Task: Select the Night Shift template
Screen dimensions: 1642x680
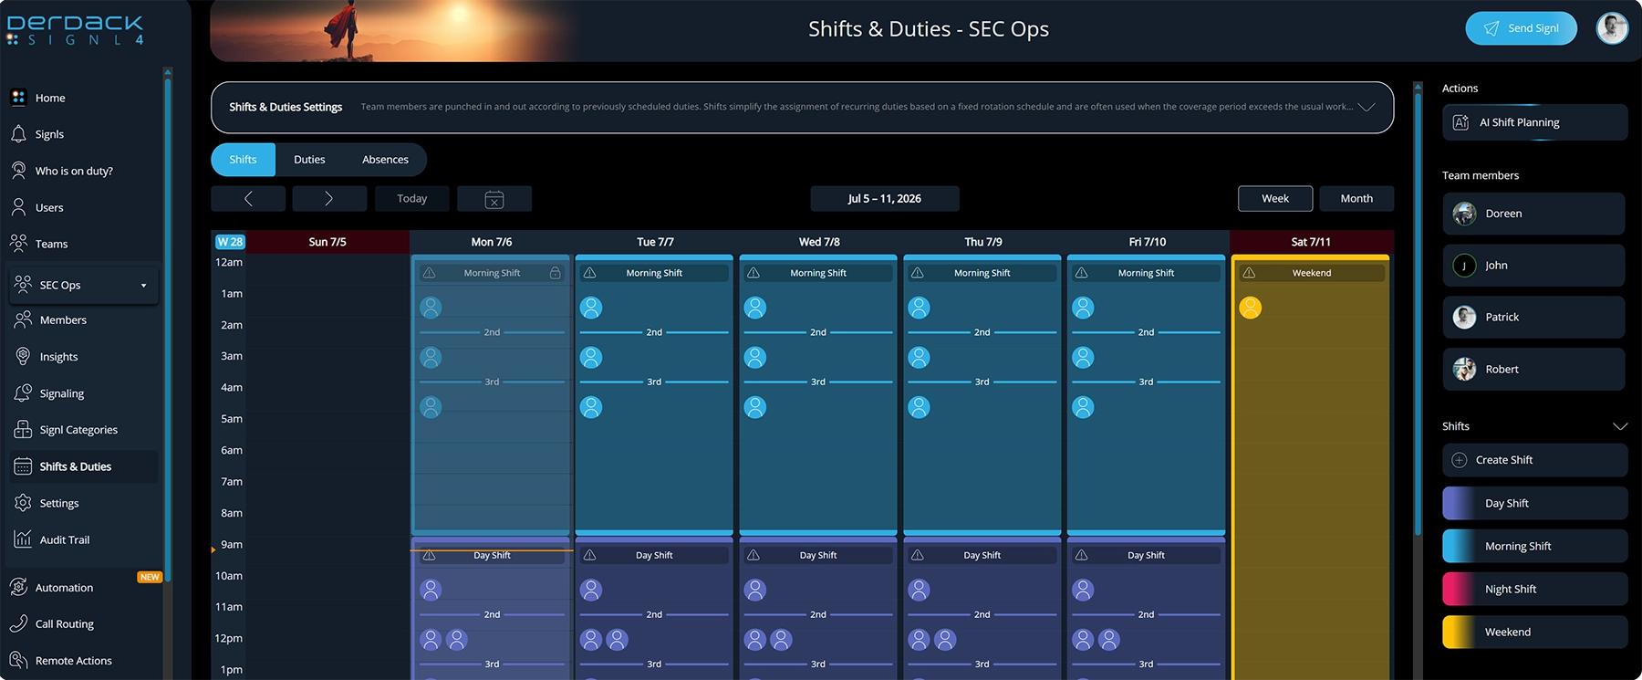Action: [1535, 589]
